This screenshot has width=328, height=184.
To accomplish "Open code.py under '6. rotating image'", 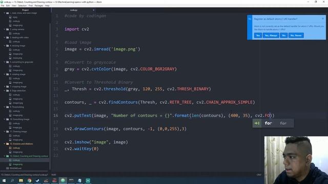I will pos(16,78).
